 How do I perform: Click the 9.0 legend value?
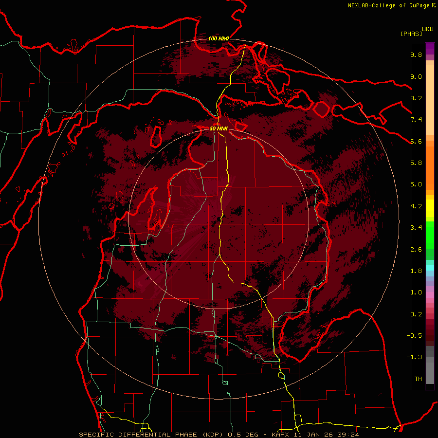(416, 76)
